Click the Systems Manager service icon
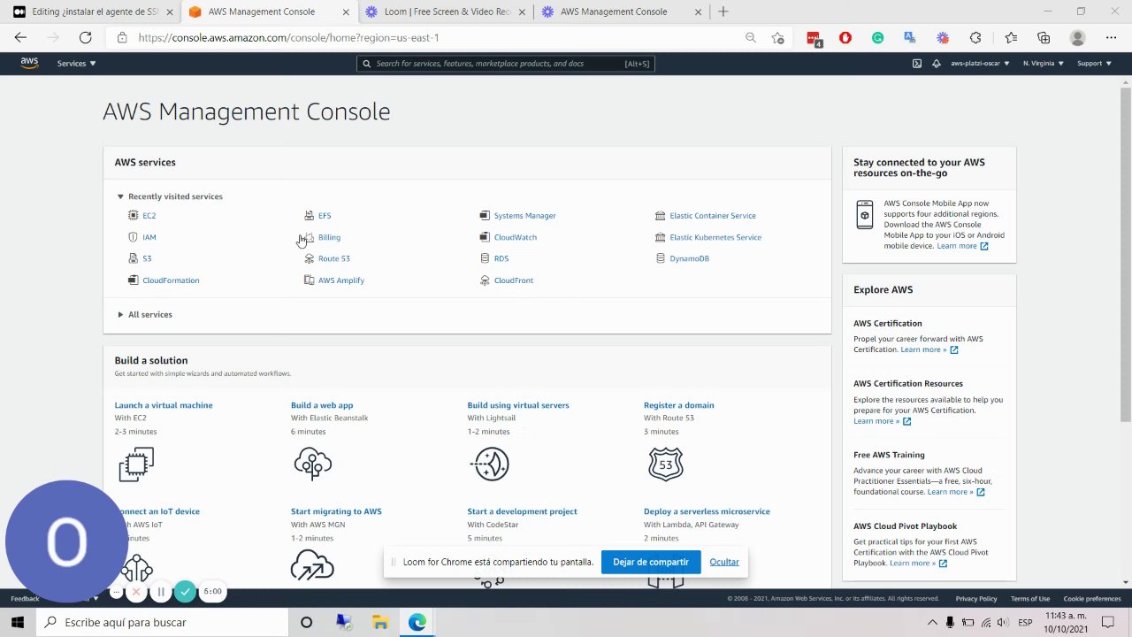 tap(485, 215)
